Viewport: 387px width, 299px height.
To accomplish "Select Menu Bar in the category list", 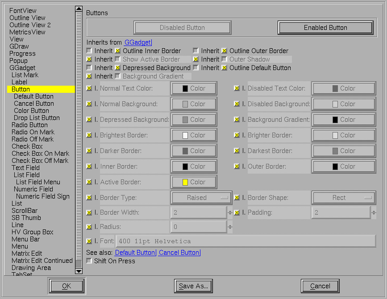I will [25, 239].
